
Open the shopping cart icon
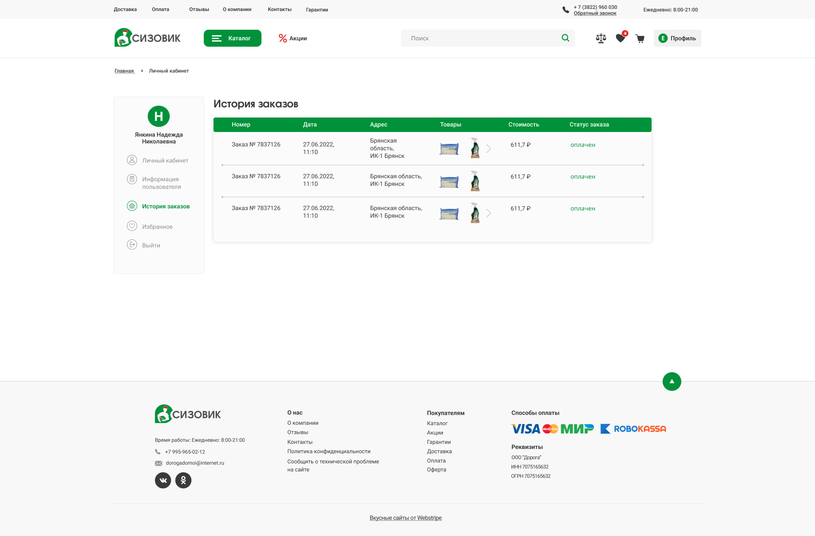pos(640,39)
